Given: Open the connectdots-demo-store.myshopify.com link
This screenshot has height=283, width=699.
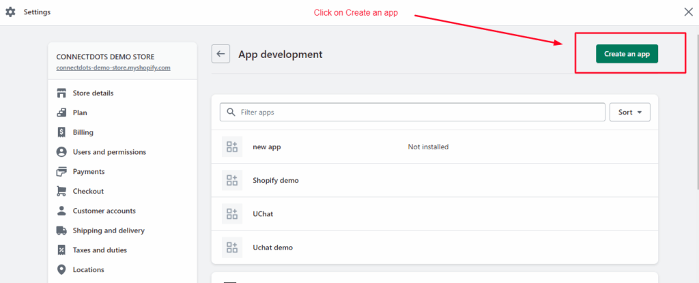Looking at the screenshot, I should click(x=113, y=68).
